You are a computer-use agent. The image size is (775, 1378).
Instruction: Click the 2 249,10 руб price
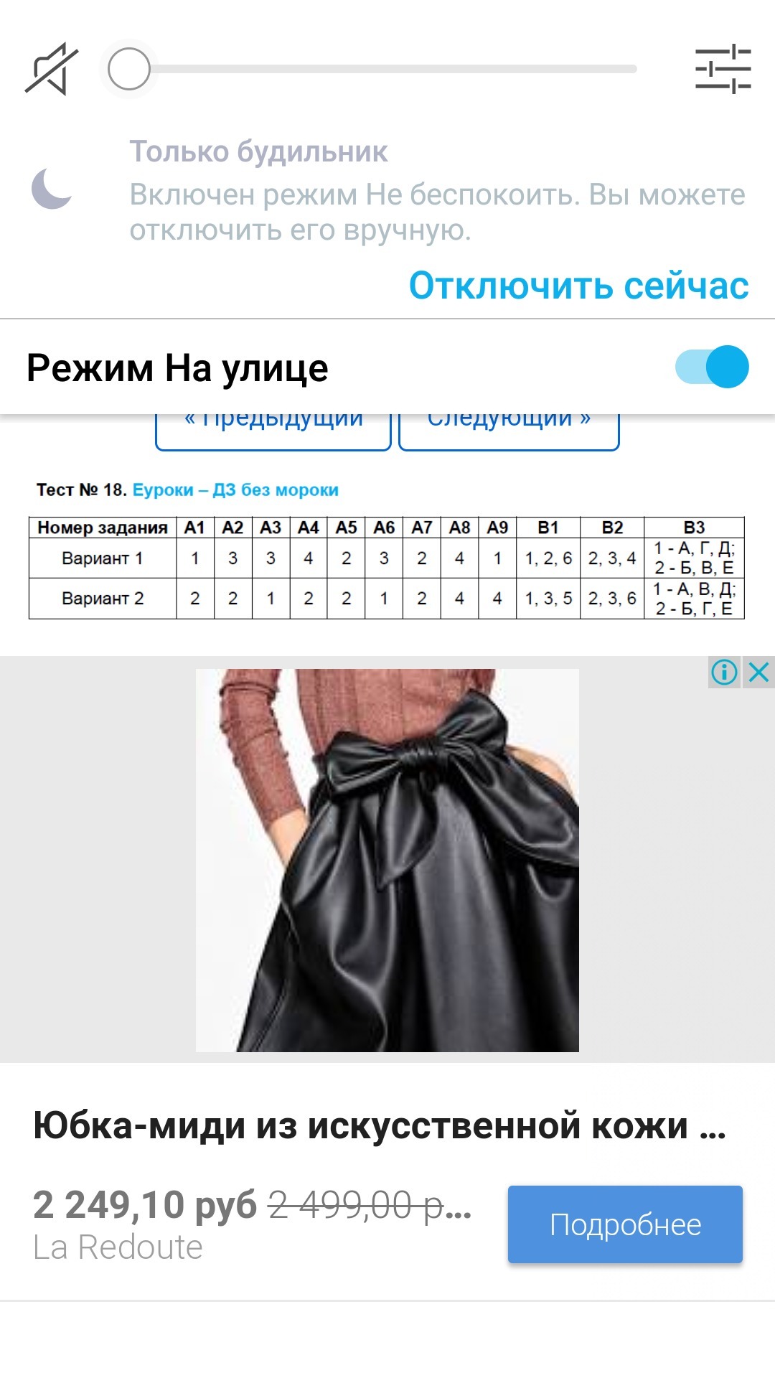[145, 1204]
